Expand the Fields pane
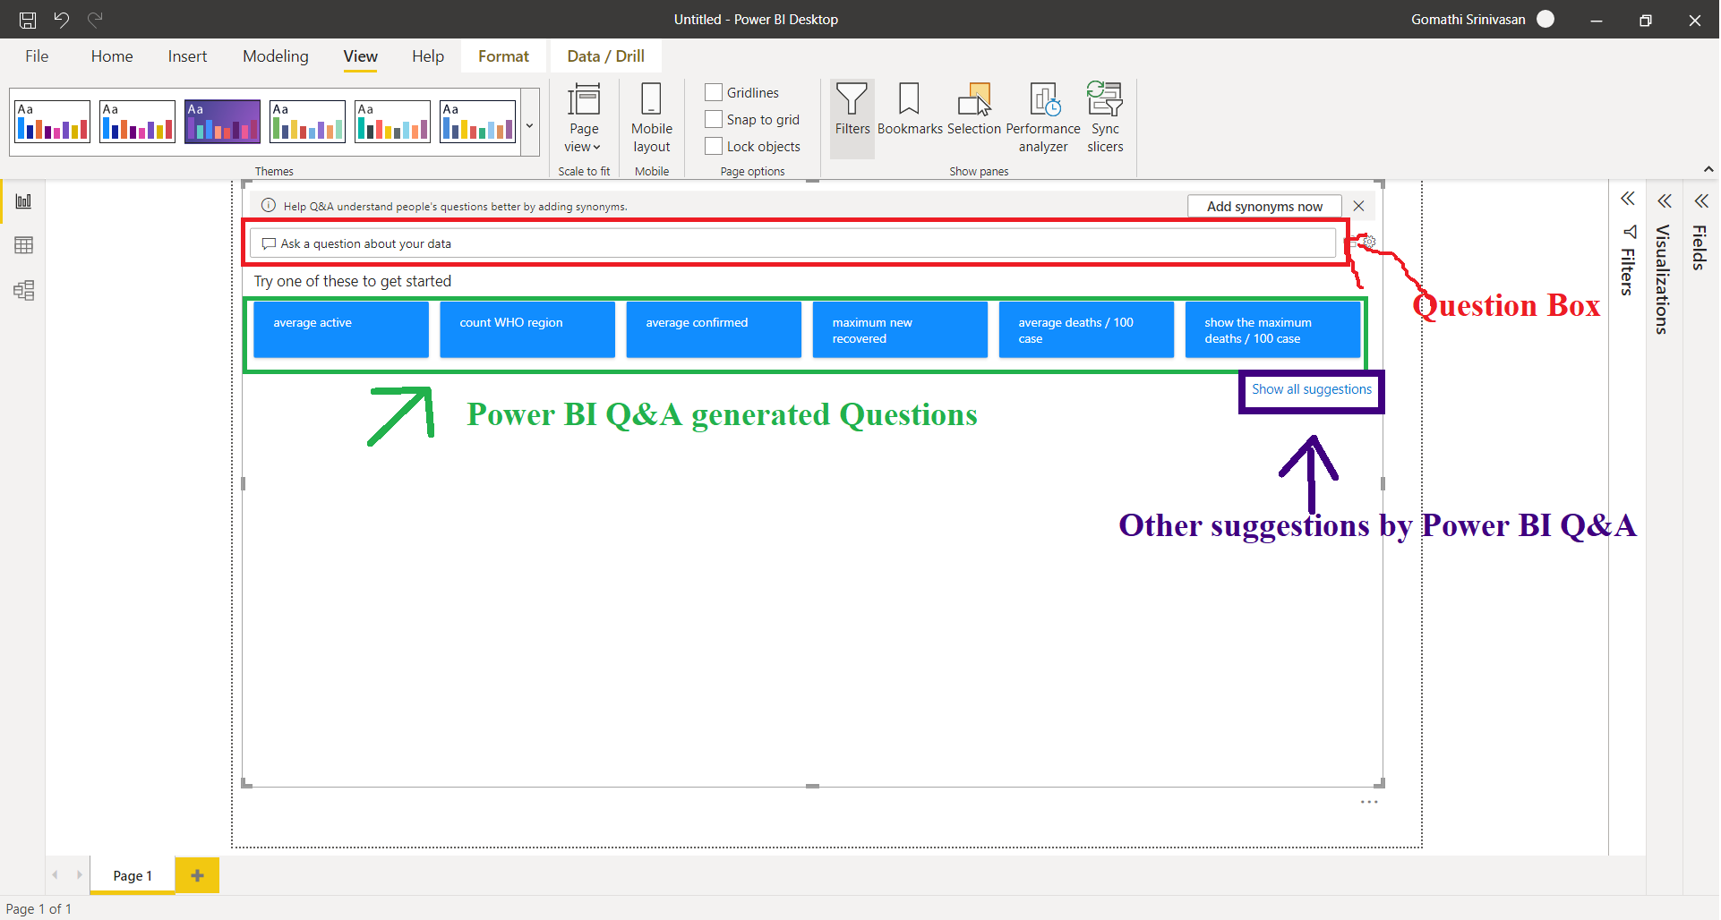The image size is (1721, 920). pos(1701,200)
